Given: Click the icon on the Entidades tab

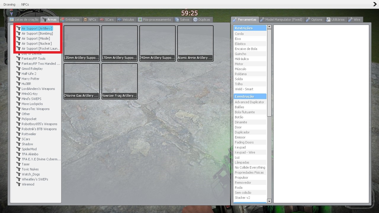Looking at the screenshot, I should click(62, 20).
